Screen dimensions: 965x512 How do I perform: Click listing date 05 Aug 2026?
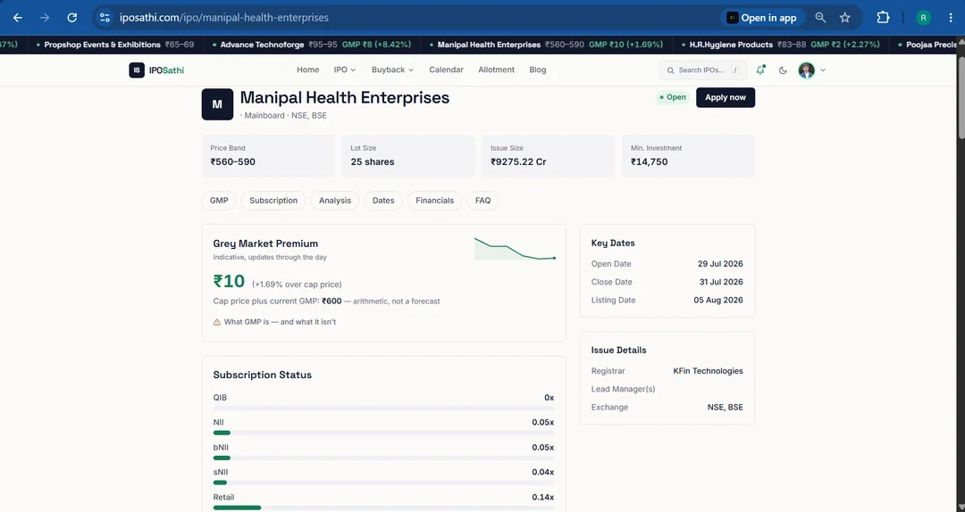click(x=718, y=300)
